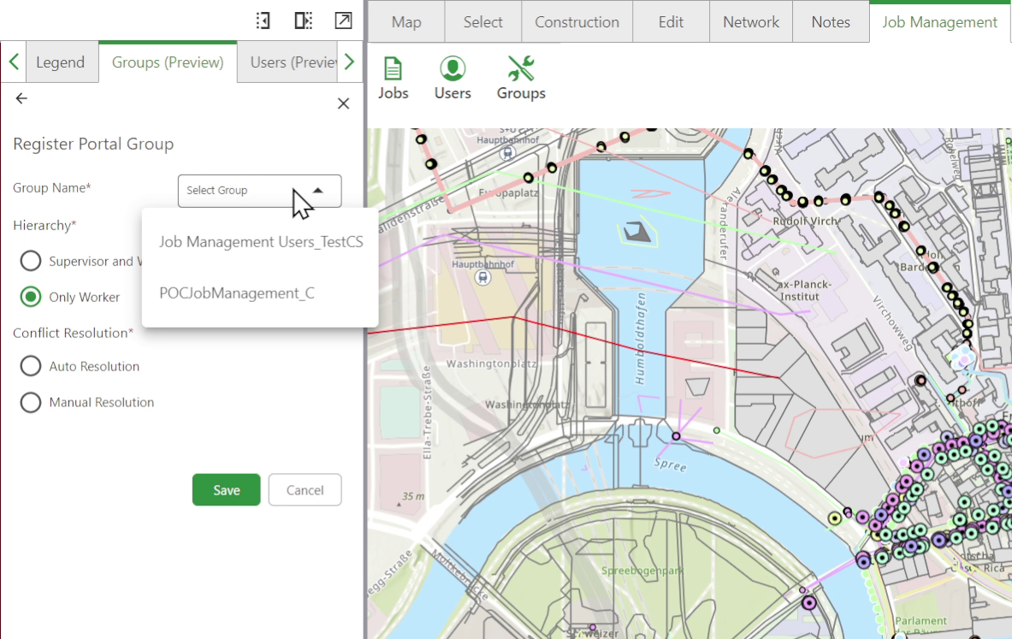Open the Notes ribbon tab
The width and height of the screenshot is (1012, 639).
coord(831,22)
